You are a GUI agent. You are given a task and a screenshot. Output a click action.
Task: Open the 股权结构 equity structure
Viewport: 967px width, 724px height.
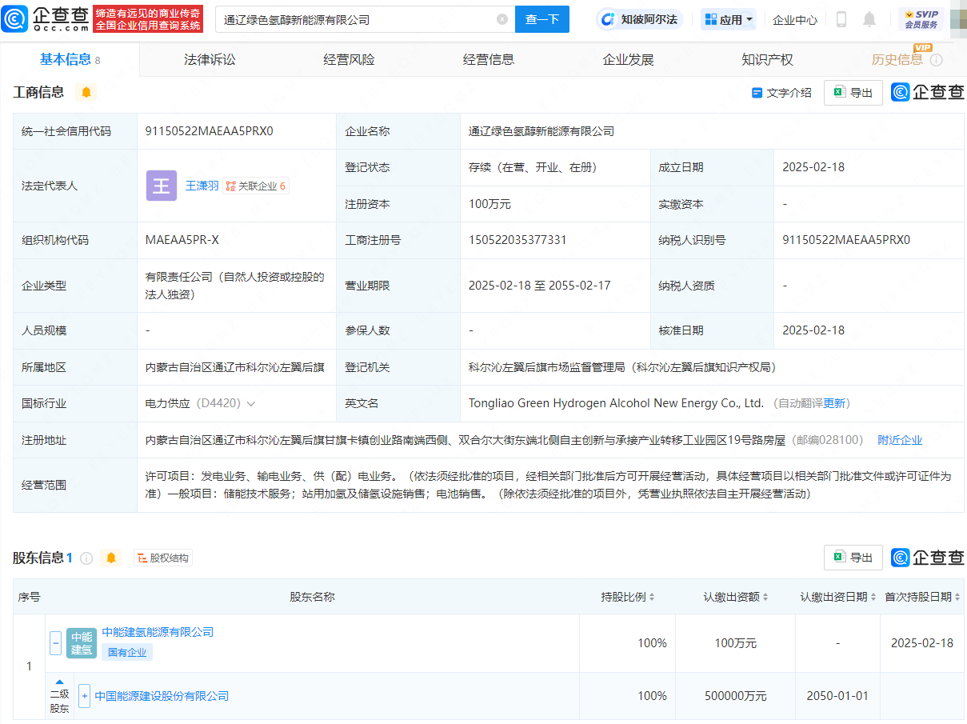pyautogui.click(x=163, y=558)
